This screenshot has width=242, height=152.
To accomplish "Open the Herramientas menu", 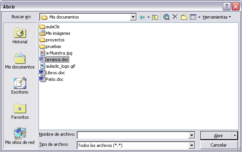I will (x=217, y=17).
